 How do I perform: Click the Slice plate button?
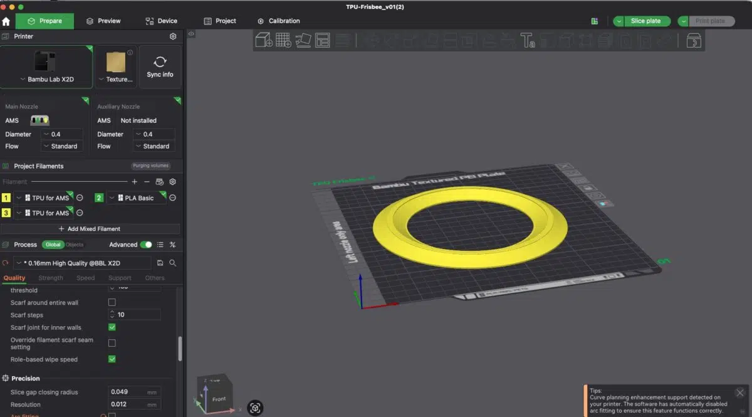647,21
